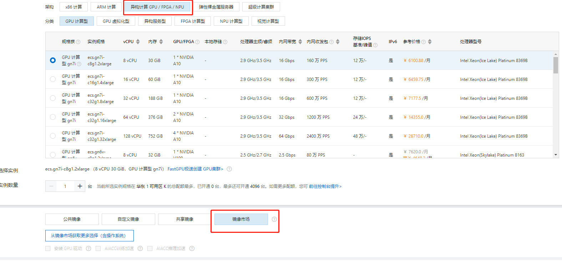Select 视觉计算型 category
The image size is (562, 261).
268,21
